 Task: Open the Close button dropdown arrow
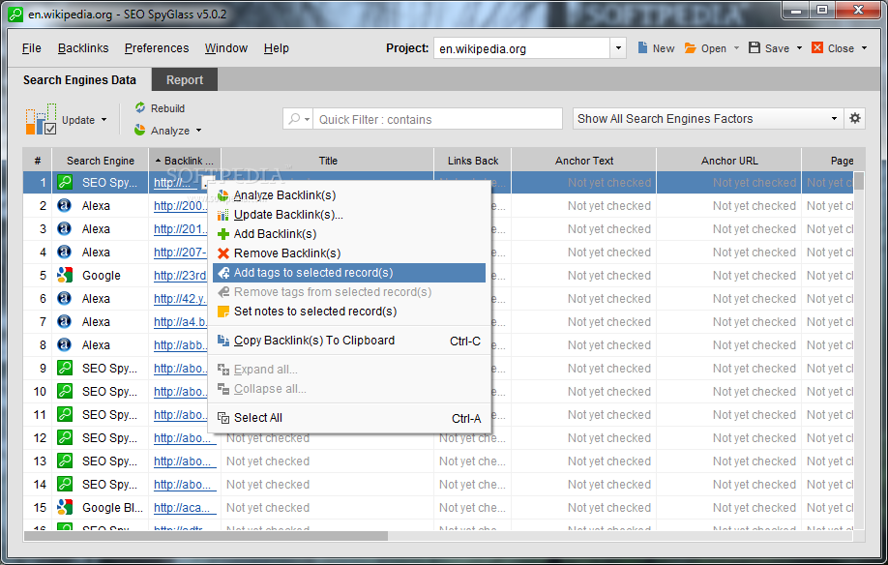coord(864,48)
